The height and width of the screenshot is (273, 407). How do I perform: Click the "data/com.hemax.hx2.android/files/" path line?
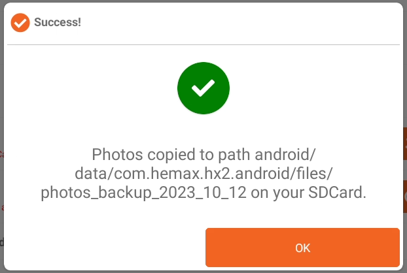click(x=203, y=173)
